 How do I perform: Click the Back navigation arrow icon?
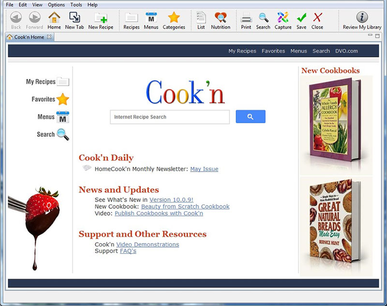coord(16,18)
